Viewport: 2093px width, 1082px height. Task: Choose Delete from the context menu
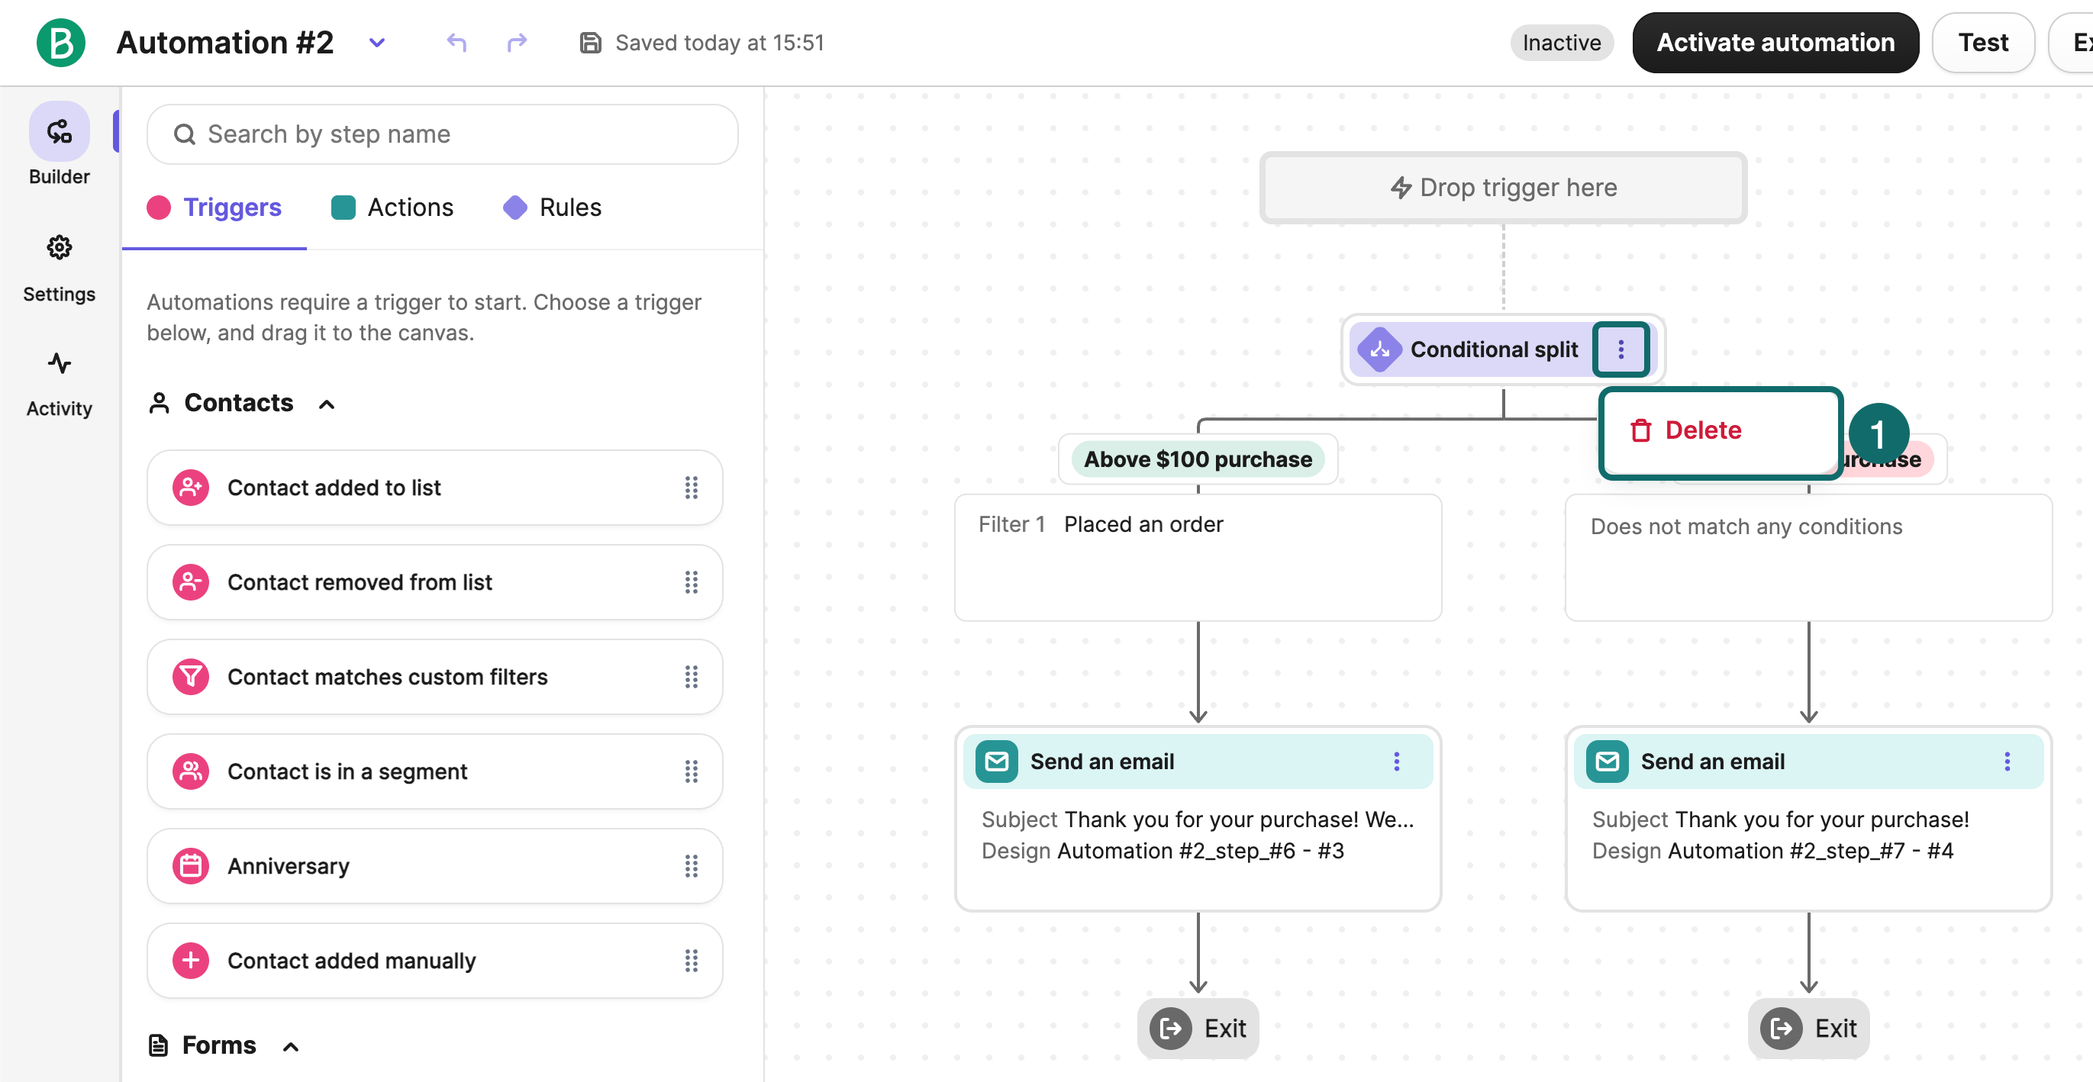pos(1703,430)
